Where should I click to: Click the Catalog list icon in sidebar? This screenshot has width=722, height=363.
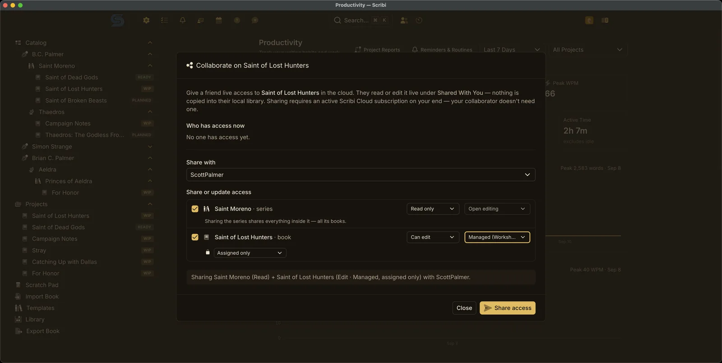pyautogui.click(x=18, y=43)
